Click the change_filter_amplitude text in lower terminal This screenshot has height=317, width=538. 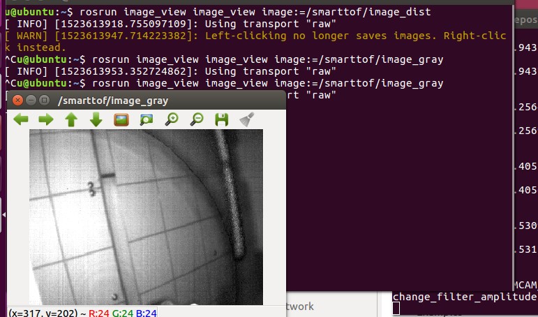[465, 296]
